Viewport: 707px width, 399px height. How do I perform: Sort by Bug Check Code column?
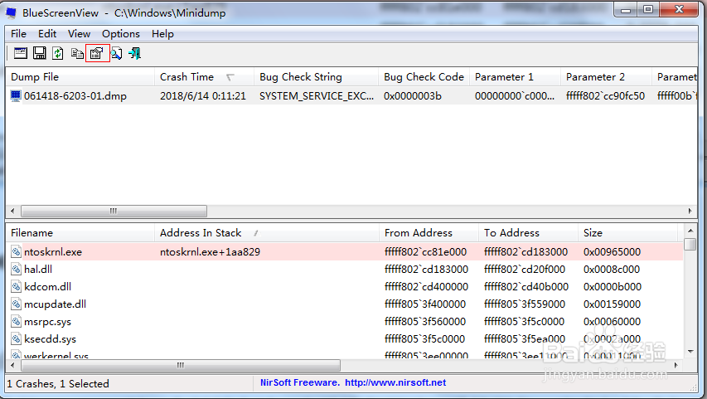[x=424, y=77]
